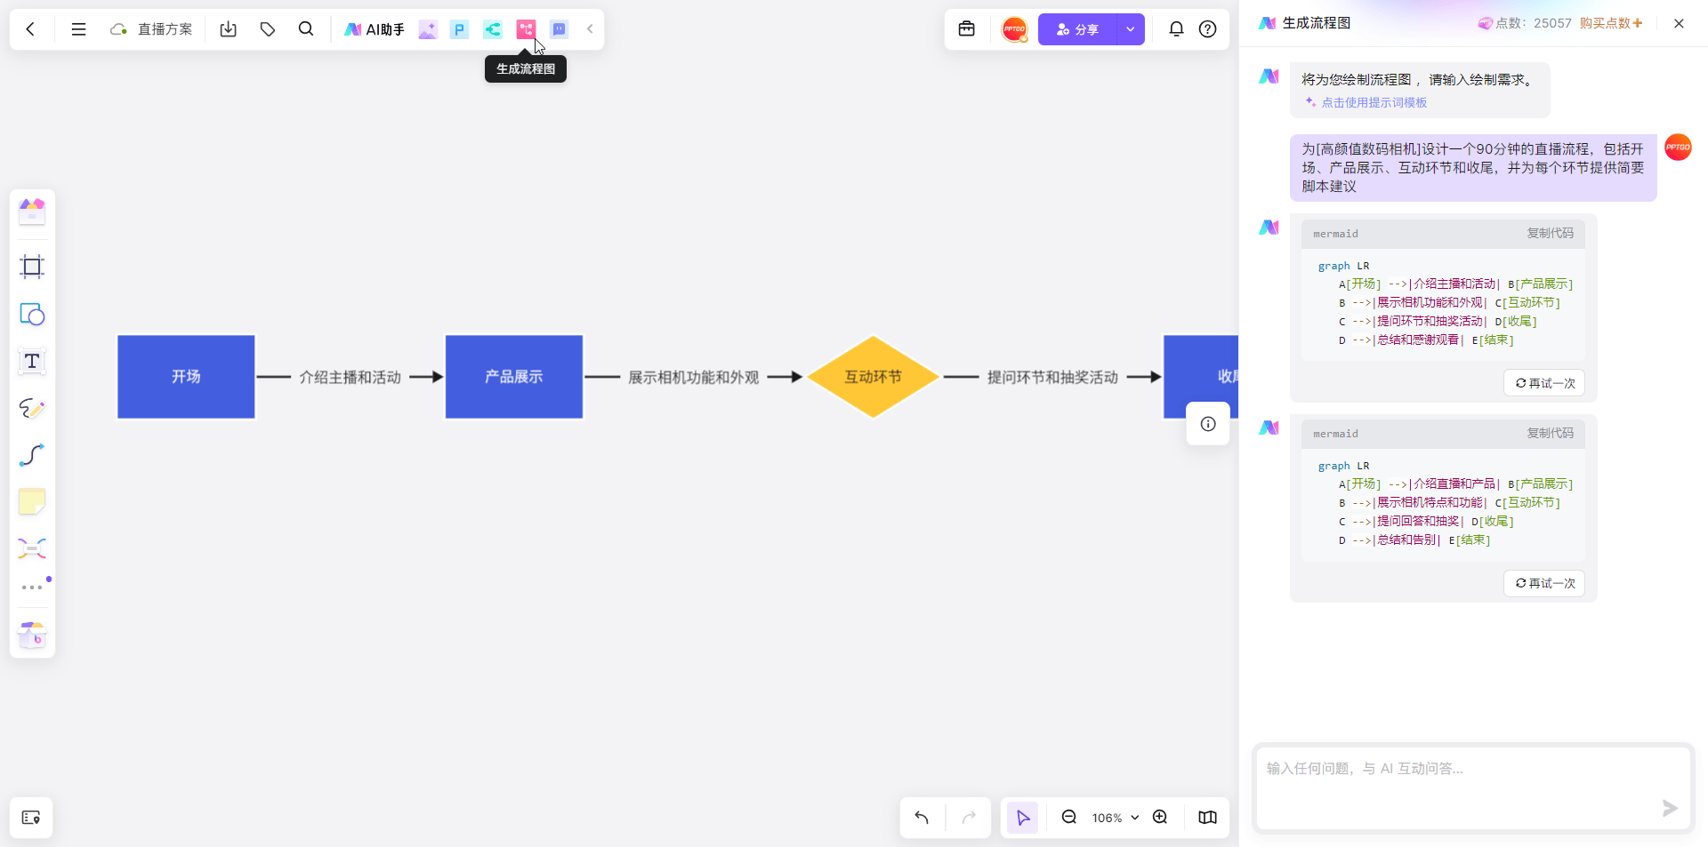Open the 106% zoom level dropdown
The width and height of the screenshot is (1708, 847).
click(1115, 818)
